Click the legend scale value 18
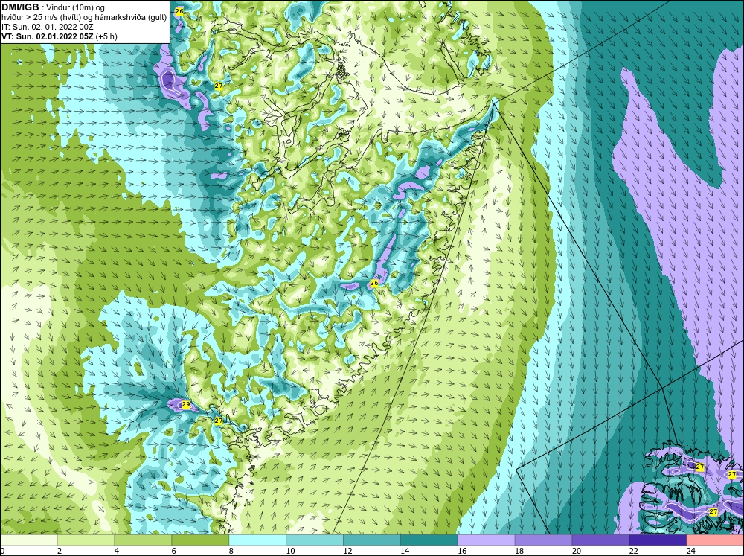This screenshot has width=744, height=556. click(519, 551)
